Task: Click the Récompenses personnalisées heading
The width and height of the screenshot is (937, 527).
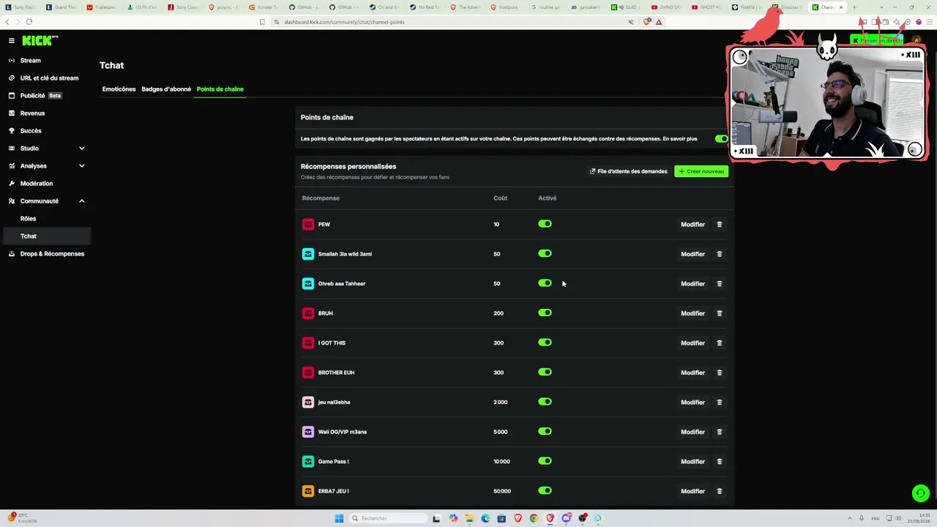Action: click(348, 167)
